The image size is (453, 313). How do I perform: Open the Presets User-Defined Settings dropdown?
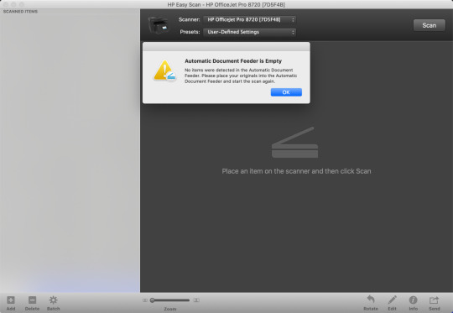coord(249,32)
